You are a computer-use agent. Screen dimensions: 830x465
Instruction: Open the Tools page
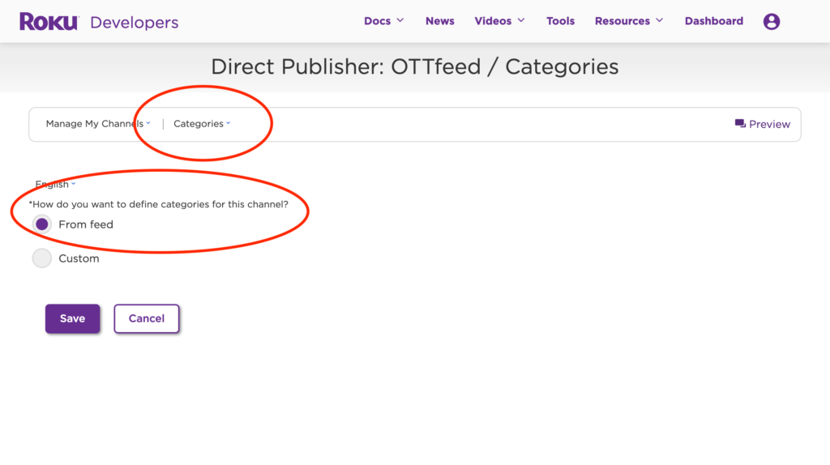pyautogui.click(x=560, y=21)
